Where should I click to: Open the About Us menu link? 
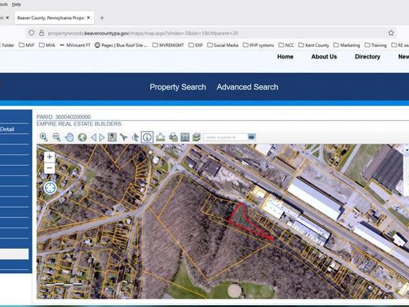324,57
